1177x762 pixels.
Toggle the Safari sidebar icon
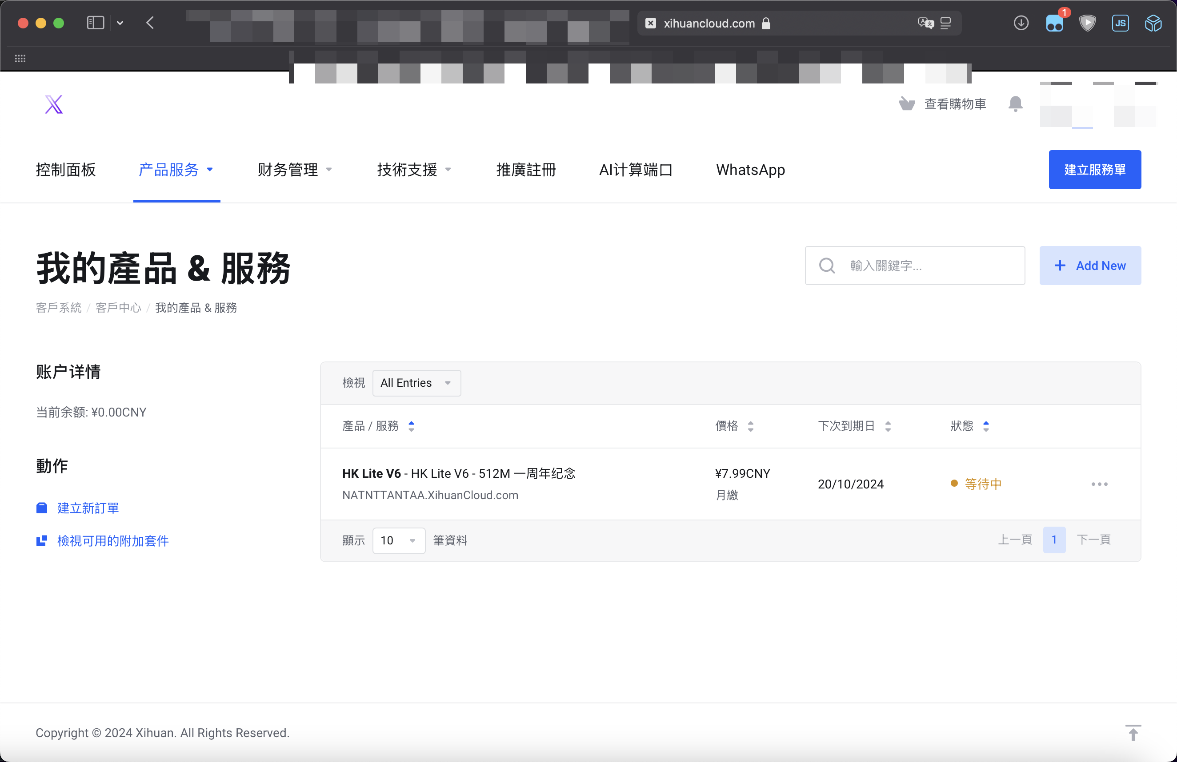pyautogui.click(x=96, y=23)
